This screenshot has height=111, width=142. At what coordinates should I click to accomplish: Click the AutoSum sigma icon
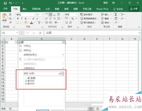[116, 15]
